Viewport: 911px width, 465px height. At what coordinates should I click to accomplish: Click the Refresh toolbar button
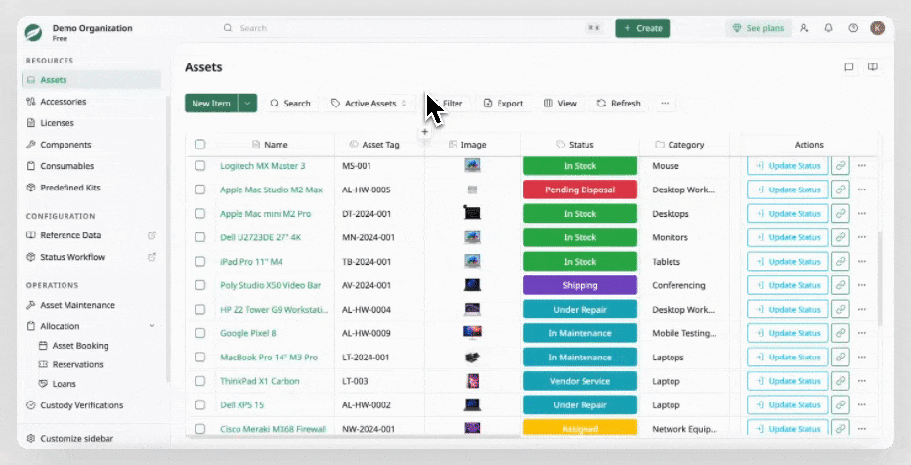click(x=619, y=103)
